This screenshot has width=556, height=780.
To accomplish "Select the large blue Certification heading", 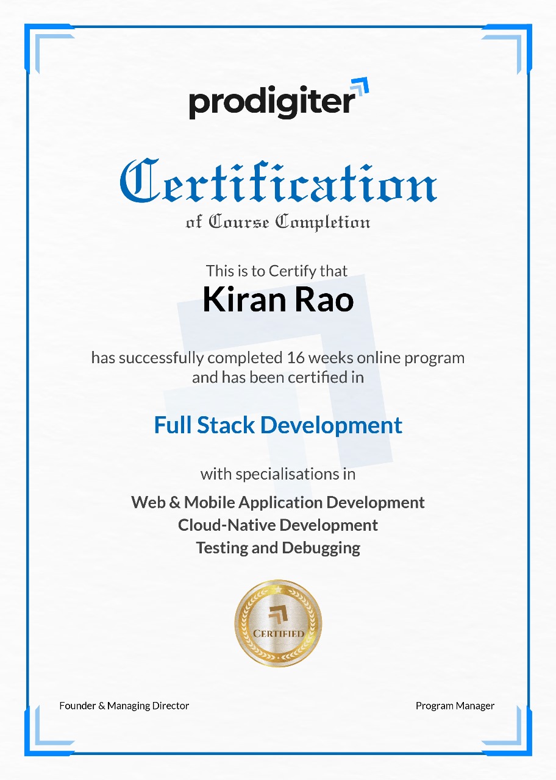I will tap(278, 180).
